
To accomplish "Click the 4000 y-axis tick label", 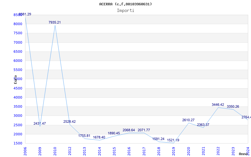I will (x=18, y=97).
